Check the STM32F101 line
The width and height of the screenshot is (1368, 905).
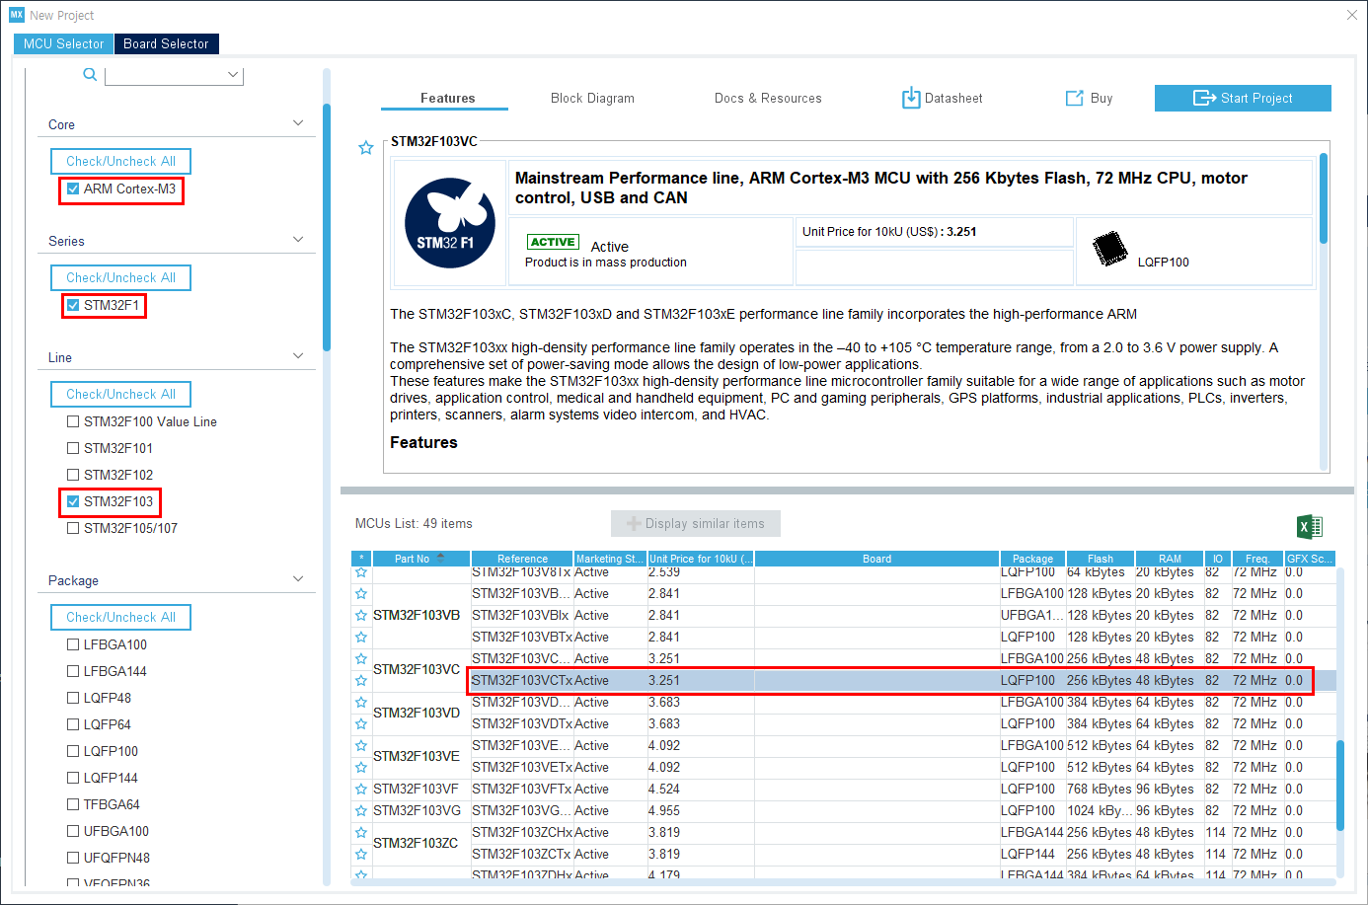pyautogui.click(x=73, y=448)
